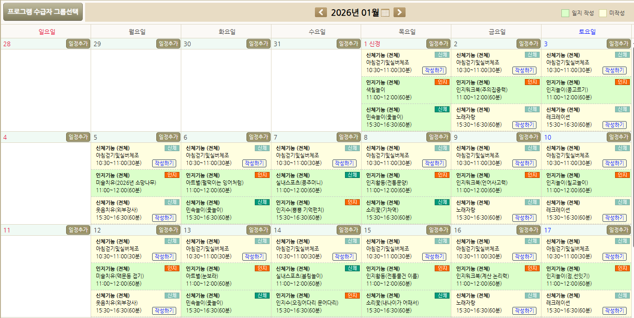Click the 일지 작성 green legend swatch

pyautogui.click(x=565, y=13)
